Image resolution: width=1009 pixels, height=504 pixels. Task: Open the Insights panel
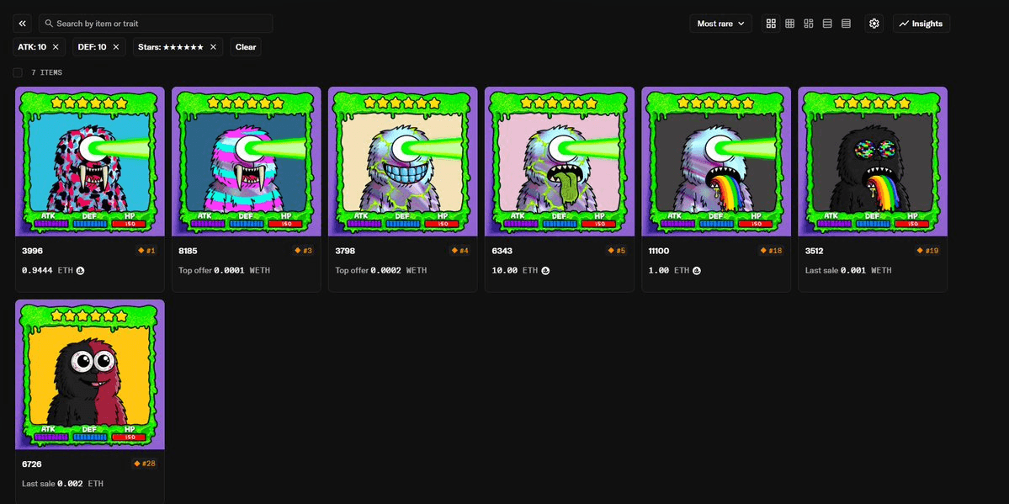pos(921,24)
